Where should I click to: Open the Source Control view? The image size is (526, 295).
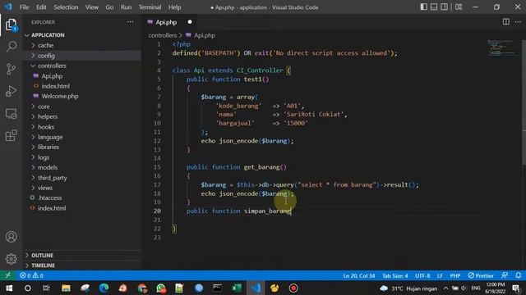tap(11, 69)
